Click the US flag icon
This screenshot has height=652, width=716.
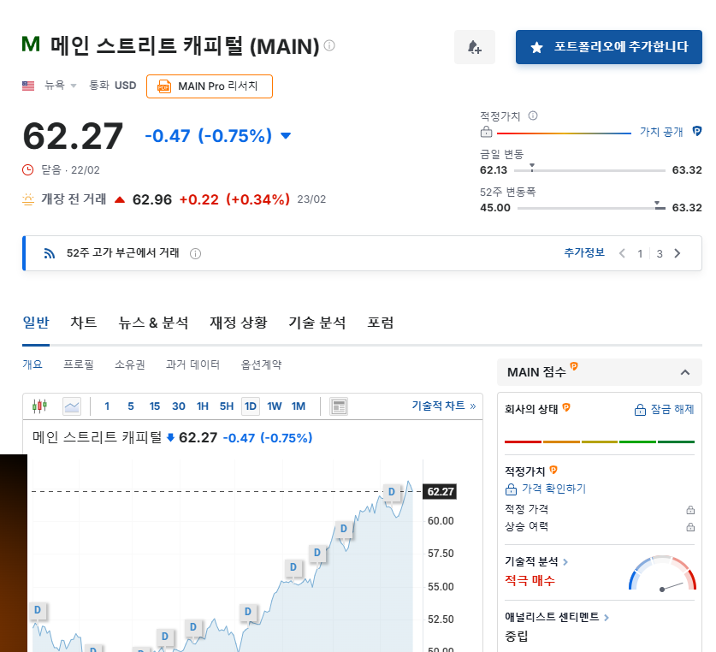click(x=28, y=86)
